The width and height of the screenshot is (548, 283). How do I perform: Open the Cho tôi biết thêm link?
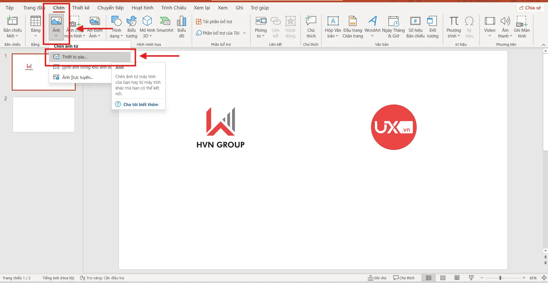141,104
